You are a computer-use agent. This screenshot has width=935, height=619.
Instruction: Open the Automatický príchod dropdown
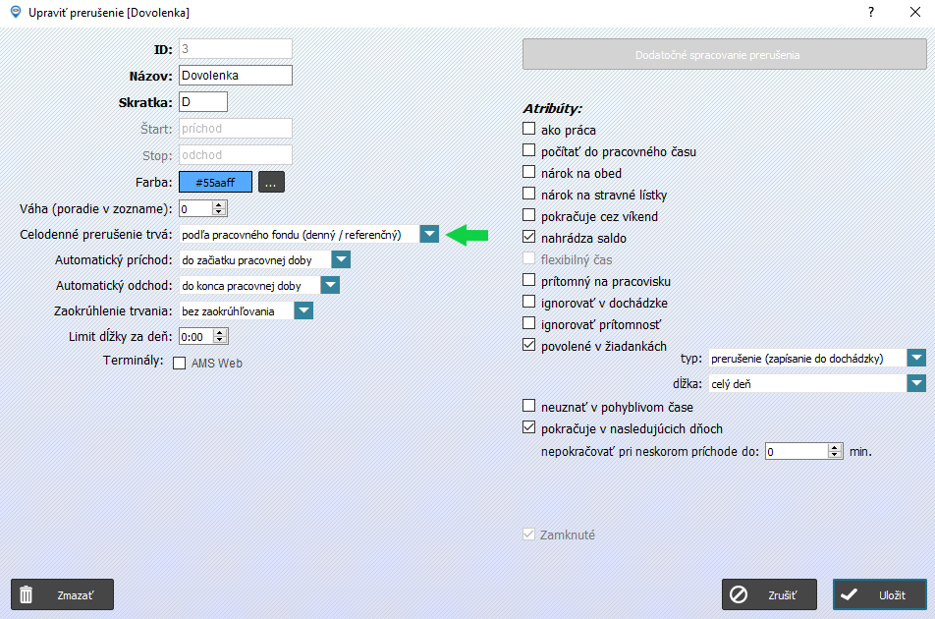click(x=341, y=260)
